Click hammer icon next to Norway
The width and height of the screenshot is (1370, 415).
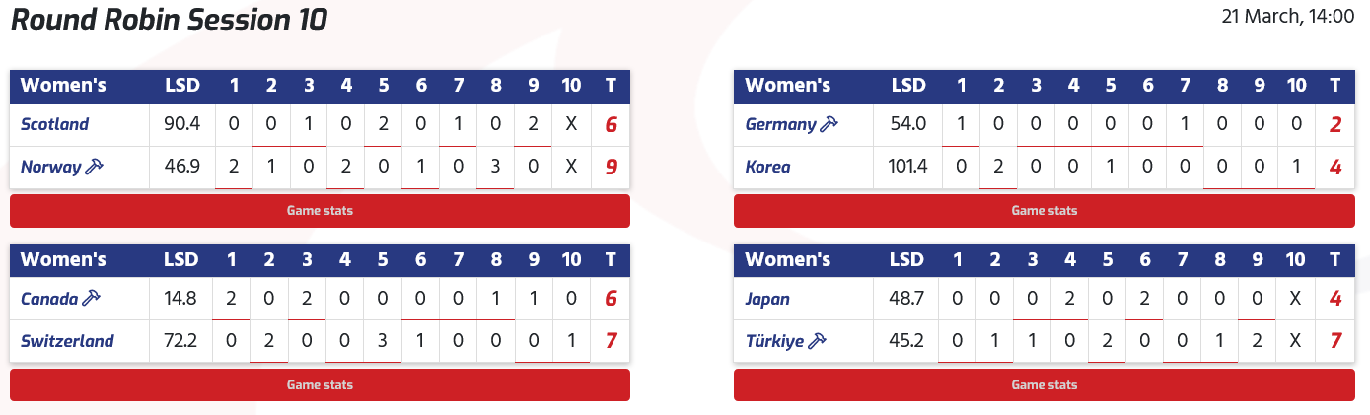(95, 167)
